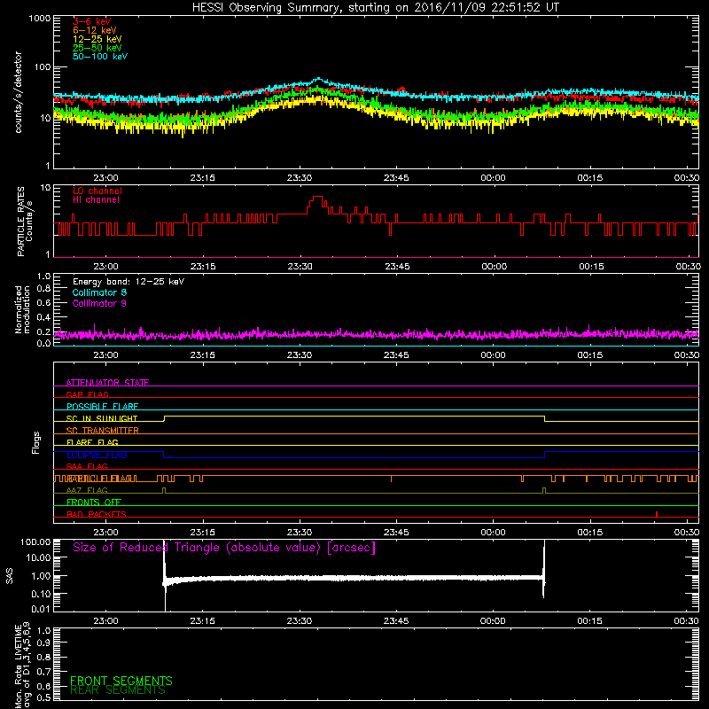Click 00:00 under the particle rates panel

[494, 267]
